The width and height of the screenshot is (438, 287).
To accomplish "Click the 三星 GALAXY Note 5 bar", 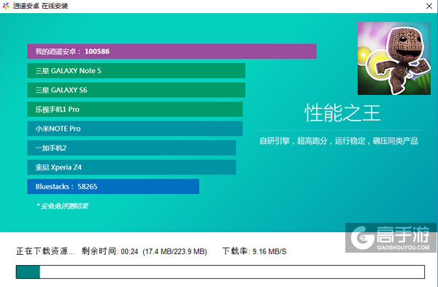I will (136, 71).
